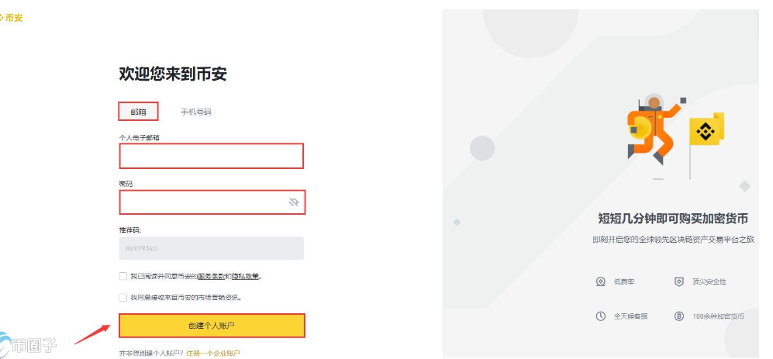Open the 隐私政策 link
773x359 pixels.
click(246, 276)
